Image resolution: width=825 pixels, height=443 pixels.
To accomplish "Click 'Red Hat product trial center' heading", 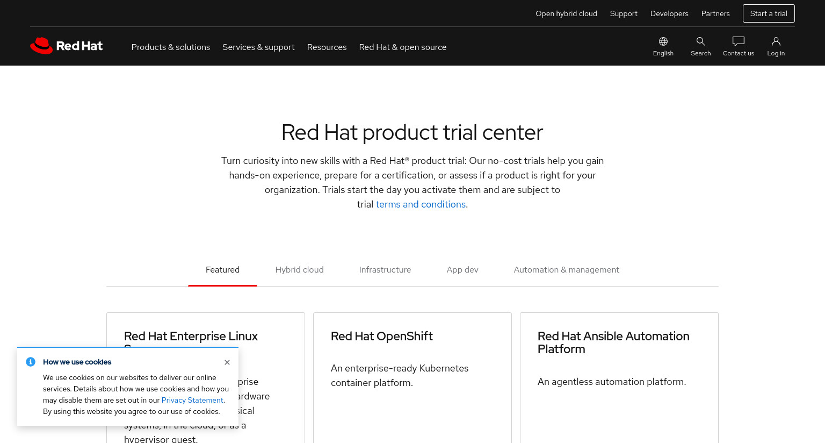I will 412,132.
